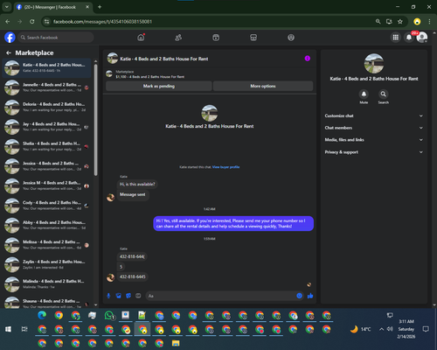Open the $1,100 Marketplace listing link
This screenshot has height=350, width=437.
click(150, 77)
